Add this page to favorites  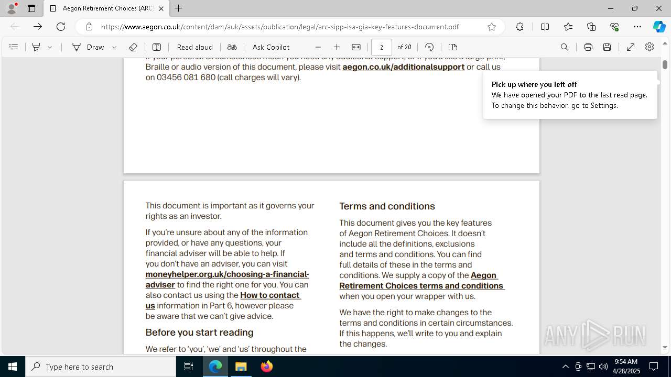[492, 27]
